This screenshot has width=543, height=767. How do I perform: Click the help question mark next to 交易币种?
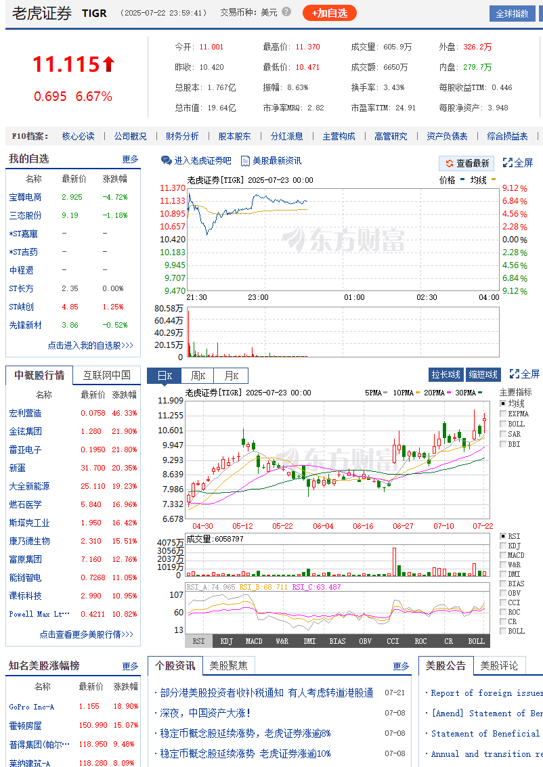(286, 12)
